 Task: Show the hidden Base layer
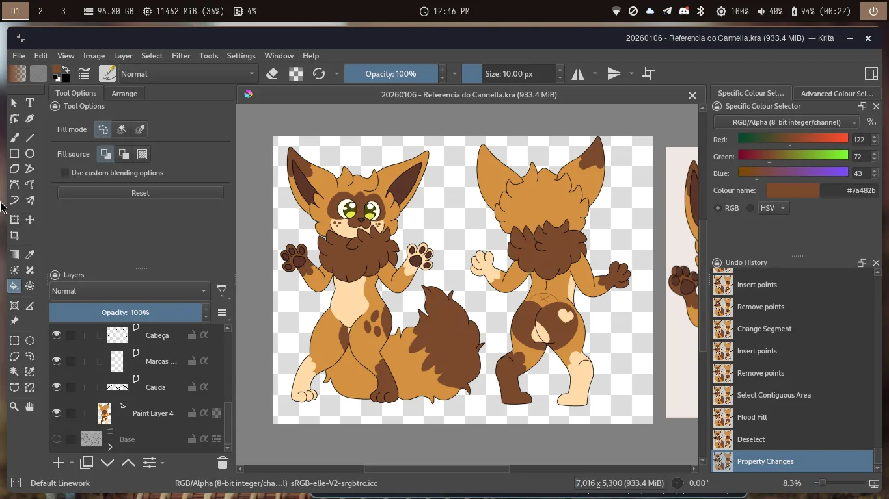point(57,439)
